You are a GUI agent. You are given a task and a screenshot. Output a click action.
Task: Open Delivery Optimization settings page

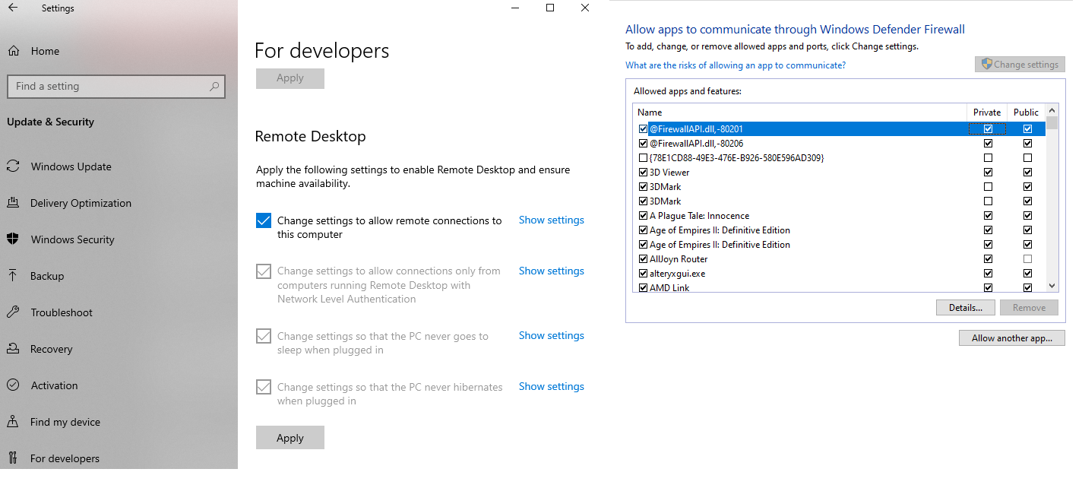(x=81, y=203)
